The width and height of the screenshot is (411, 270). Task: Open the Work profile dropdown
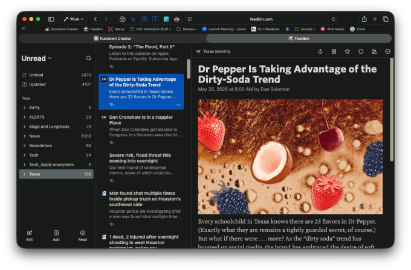click(x=74, y=19)
